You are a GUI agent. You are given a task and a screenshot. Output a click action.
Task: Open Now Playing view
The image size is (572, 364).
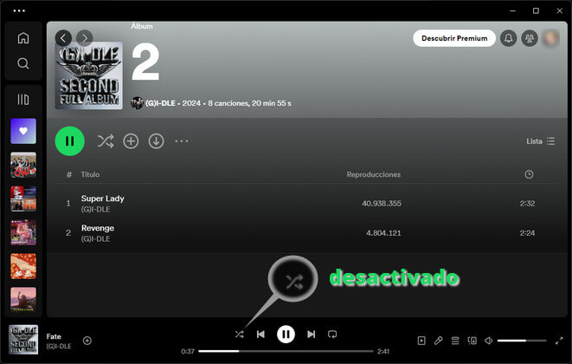421,341
